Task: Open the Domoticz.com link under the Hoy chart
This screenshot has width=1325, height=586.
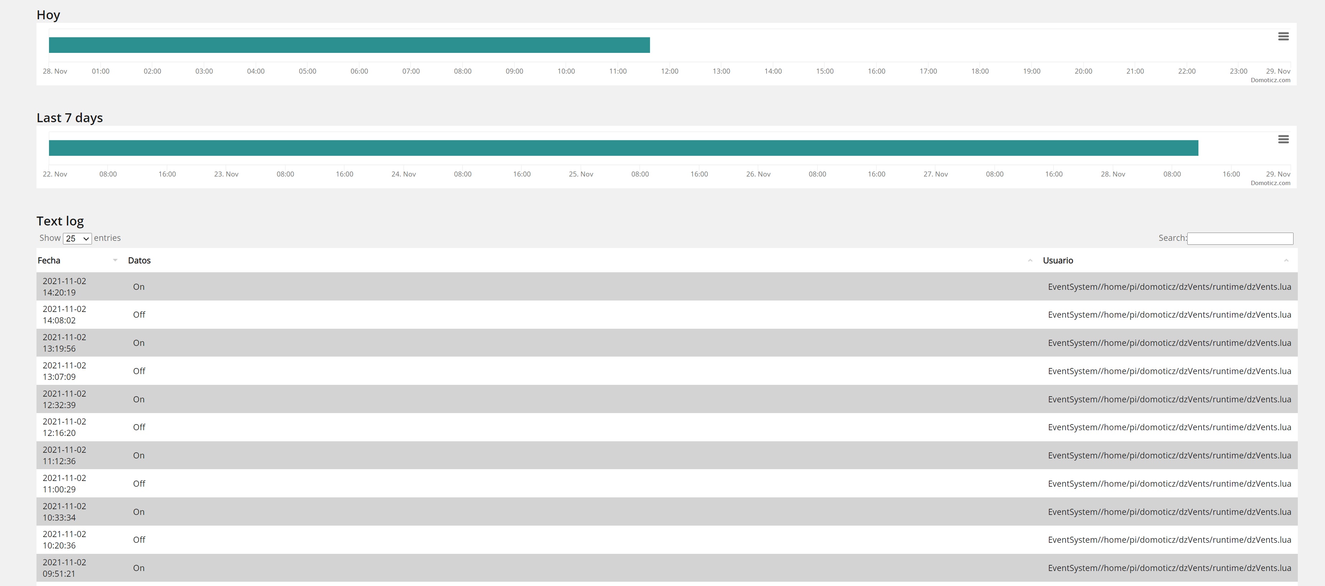Action: click(x=1271, y=80)
